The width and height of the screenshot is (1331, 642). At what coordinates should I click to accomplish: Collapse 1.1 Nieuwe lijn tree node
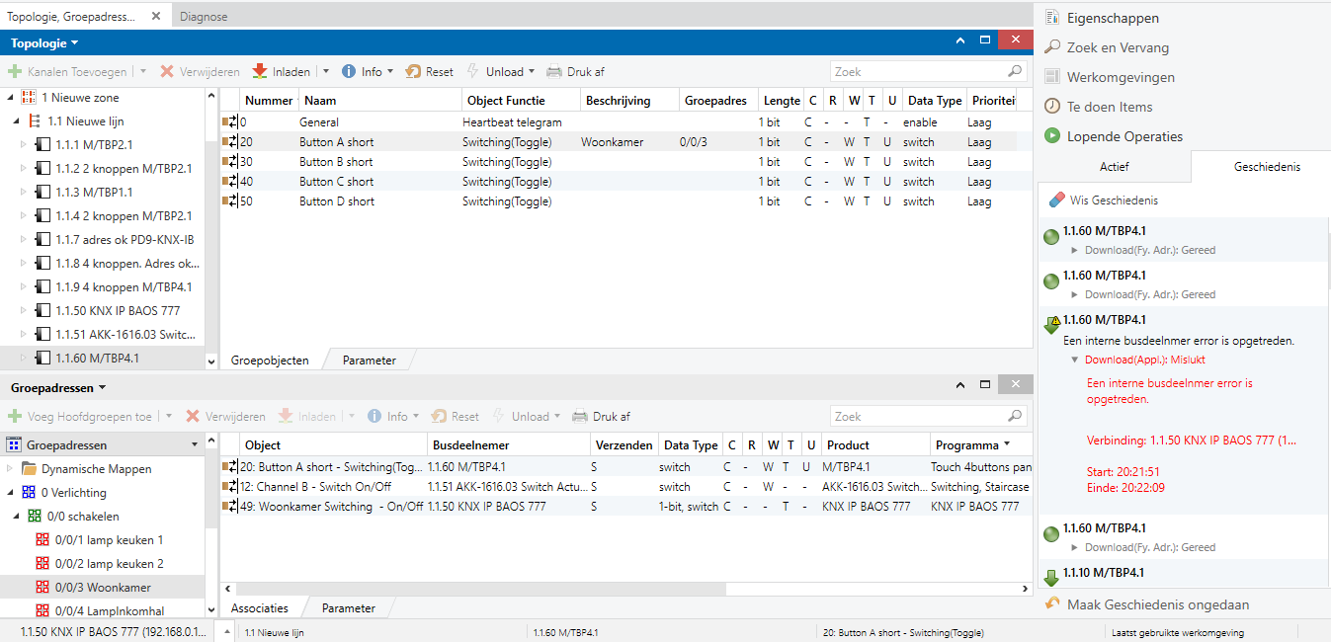18,121
